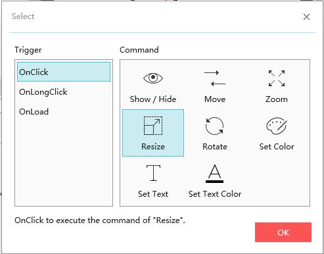Viewport: 324px width, 254px height.
Task: Click the 'Move' command label
Action: coord(215,99)
